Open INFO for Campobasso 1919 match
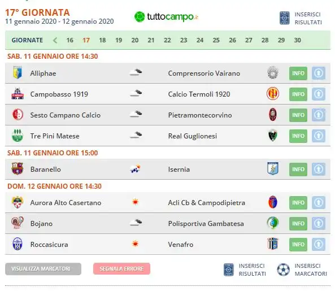 click(298, 94)
